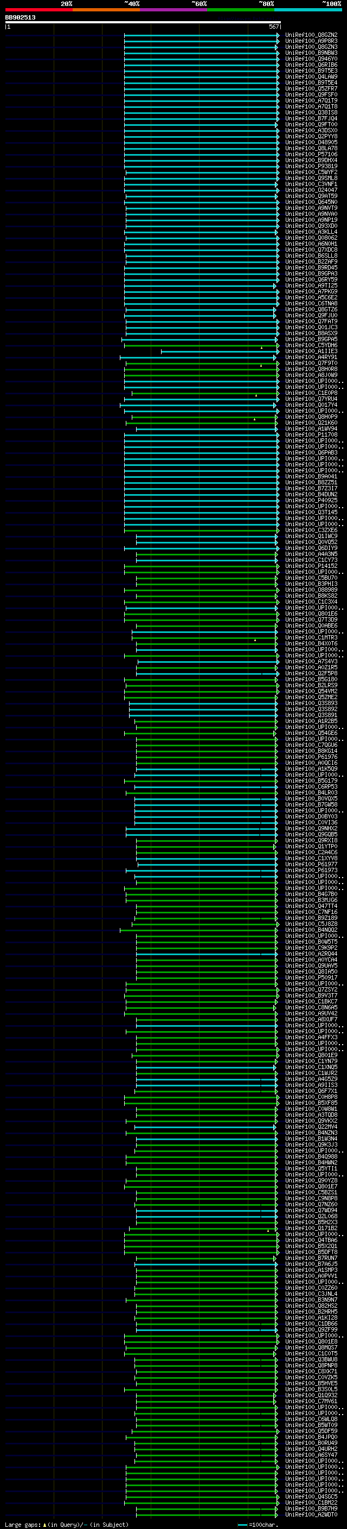Select the UniRef100_P57106 label
347x1529 pixels.
tap(311, 155)
